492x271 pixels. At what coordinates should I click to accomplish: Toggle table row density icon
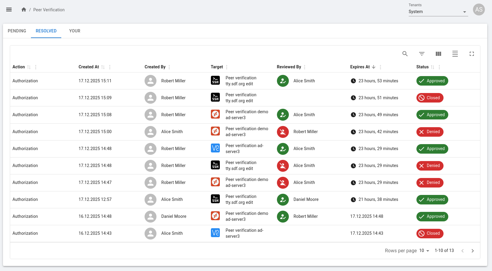[x=455, y=54]
